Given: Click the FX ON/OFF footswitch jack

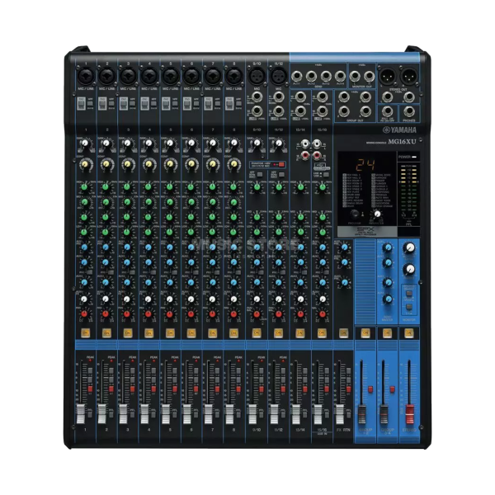Looking at the screenshot, I should point(388,111).
